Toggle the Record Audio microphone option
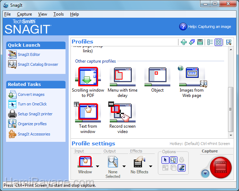This screenshot has width=239, height=191. 182,168
